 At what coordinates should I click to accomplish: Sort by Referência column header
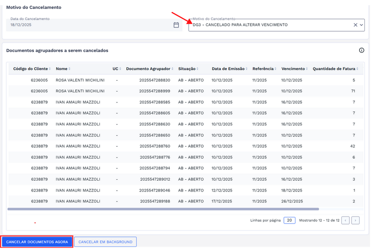264,69
